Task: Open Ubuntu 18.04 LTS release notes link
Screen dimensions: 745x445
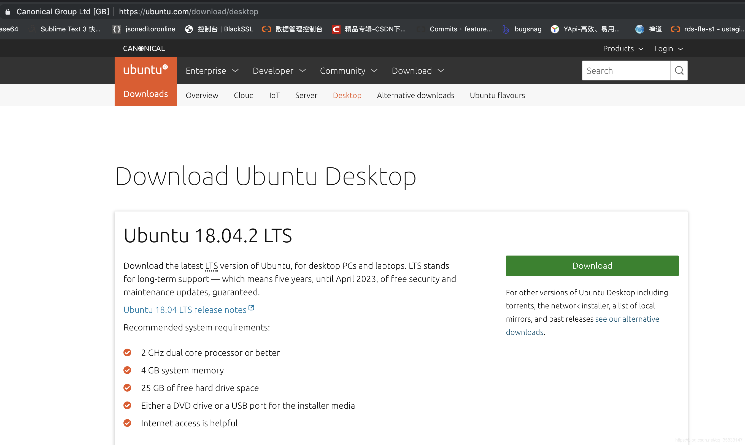Action: click(185, 310)
